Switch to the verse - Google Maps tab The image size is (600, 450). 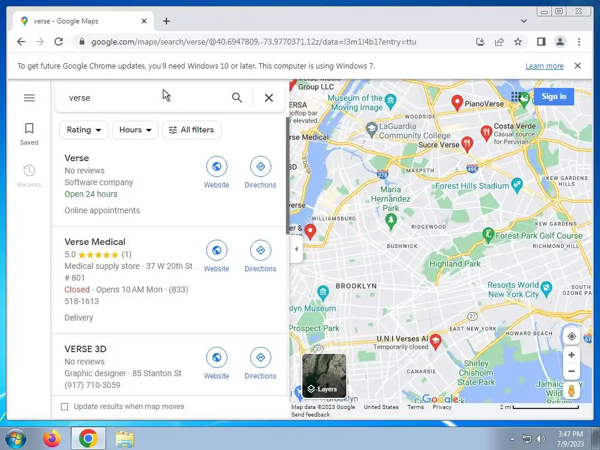(83, 21)
